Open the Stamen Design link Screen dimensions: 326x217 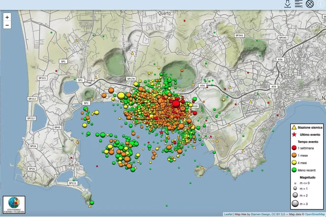tap(260, 214)
